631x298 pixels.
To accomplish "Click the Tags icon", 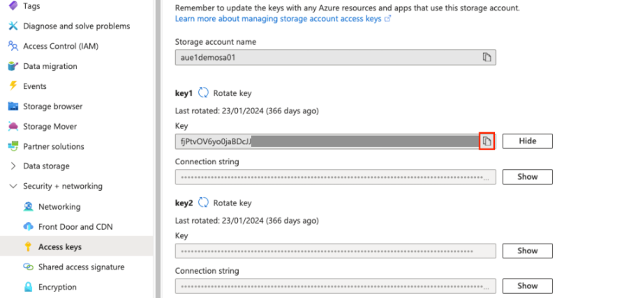I will pos(13,6).
